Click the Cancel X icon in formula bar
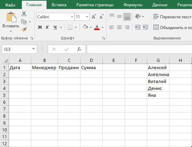Screen dimensions: 192x147 54,49
